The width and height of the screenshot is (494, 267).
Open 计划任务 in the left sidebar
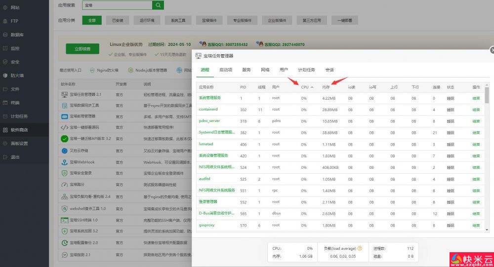19,116
